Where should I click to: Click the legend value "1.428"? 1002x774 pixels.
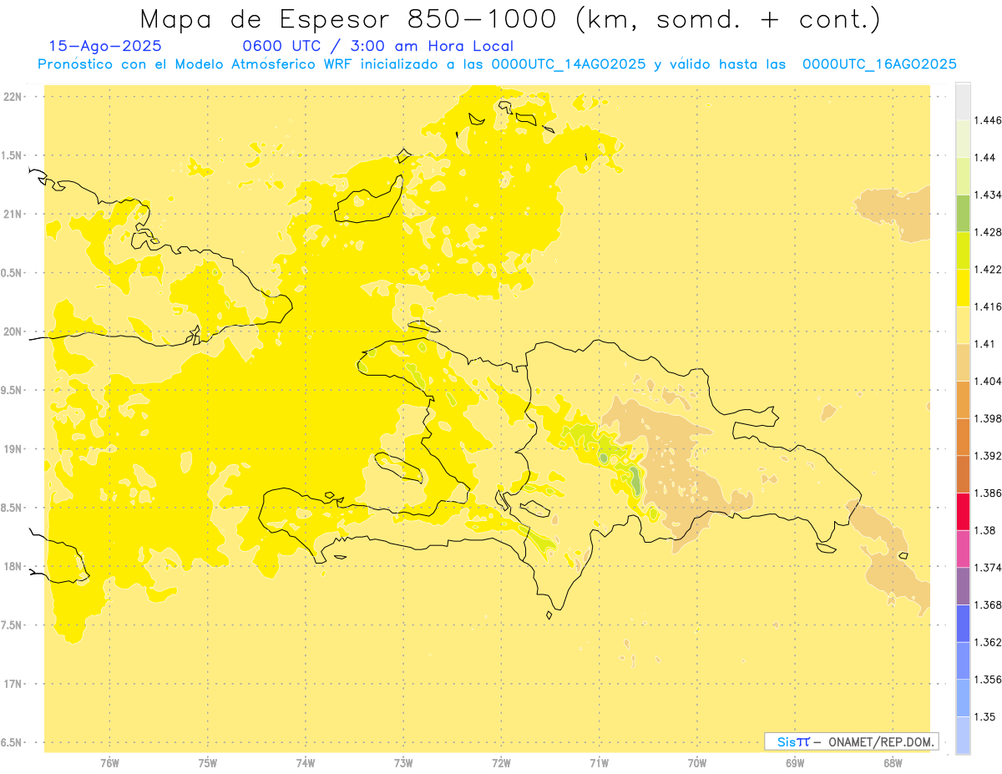coord(988,232)
